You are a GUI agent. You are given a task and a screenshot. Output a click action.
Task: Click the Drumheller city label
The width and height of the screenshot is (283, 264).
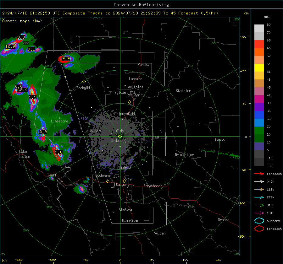coord(184,155)
